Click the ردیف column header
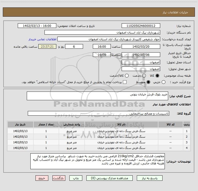Image resolution: width=198 pixels, height=191 pixels. [x=187, y=124]
